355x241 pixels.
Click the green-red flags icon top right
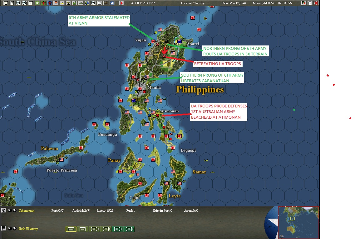click(303, 3)
